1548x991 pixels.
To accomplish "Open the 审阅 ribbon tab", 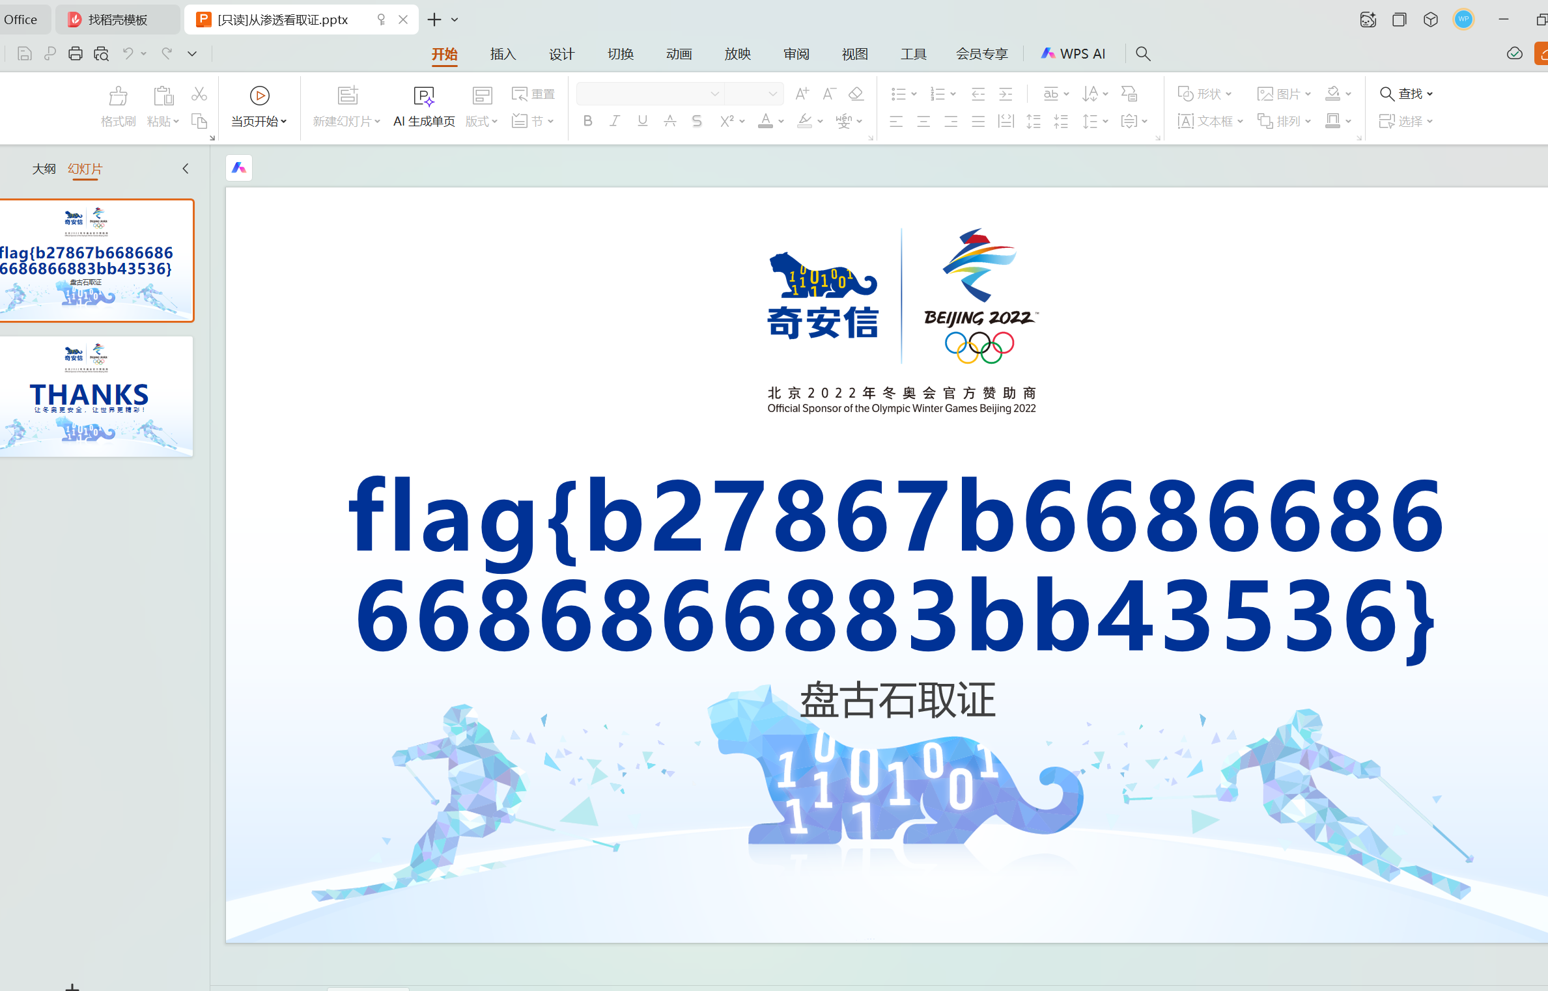I will pyautogui.click(x=796, y=54).
